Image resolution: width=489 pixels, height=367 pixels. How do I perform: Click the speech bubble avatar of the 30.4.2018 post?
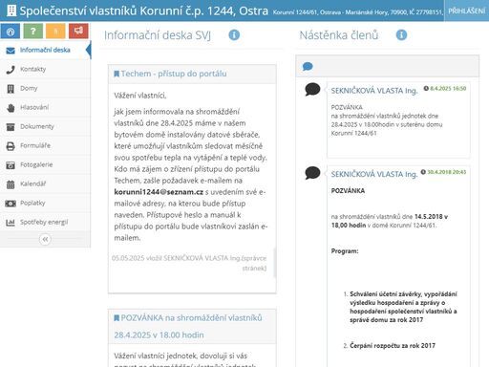tap(312, 173)
